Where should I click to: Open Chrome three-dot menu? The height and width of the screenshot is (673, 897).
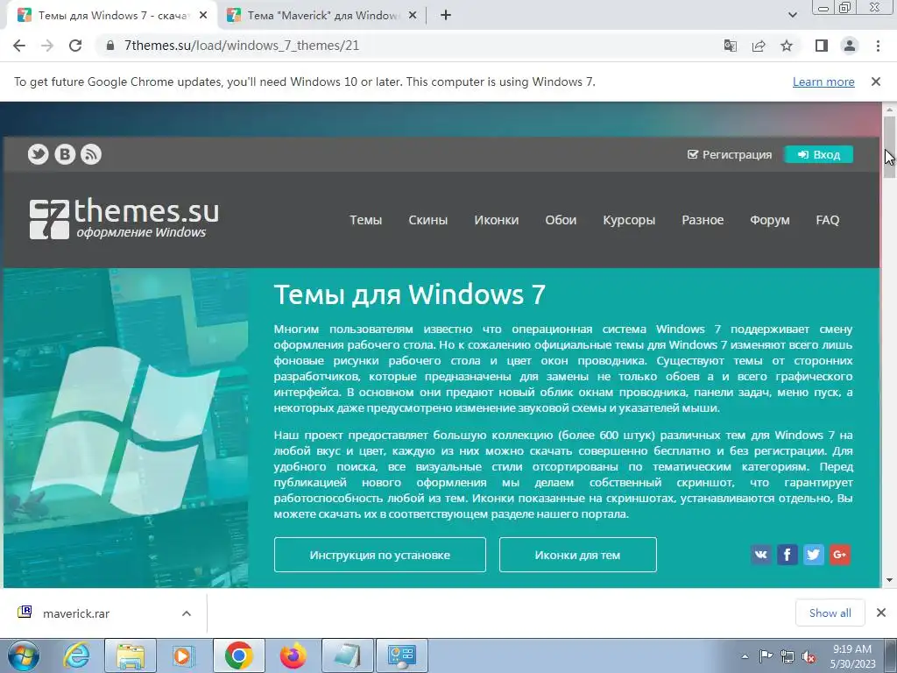(x=878, y=46)
